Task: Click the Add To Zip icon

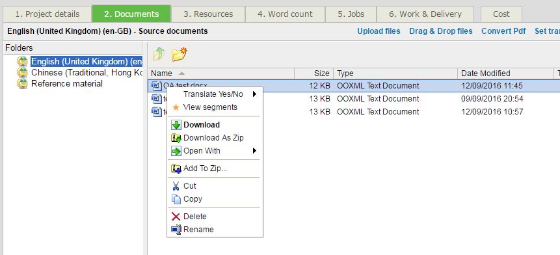Action: pyautogui.click(x=176, y=168)
